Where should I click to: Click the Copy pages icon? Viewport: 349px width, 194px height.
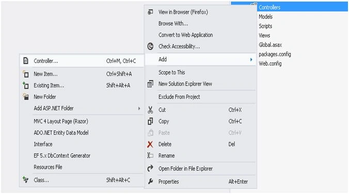point(150,121)
